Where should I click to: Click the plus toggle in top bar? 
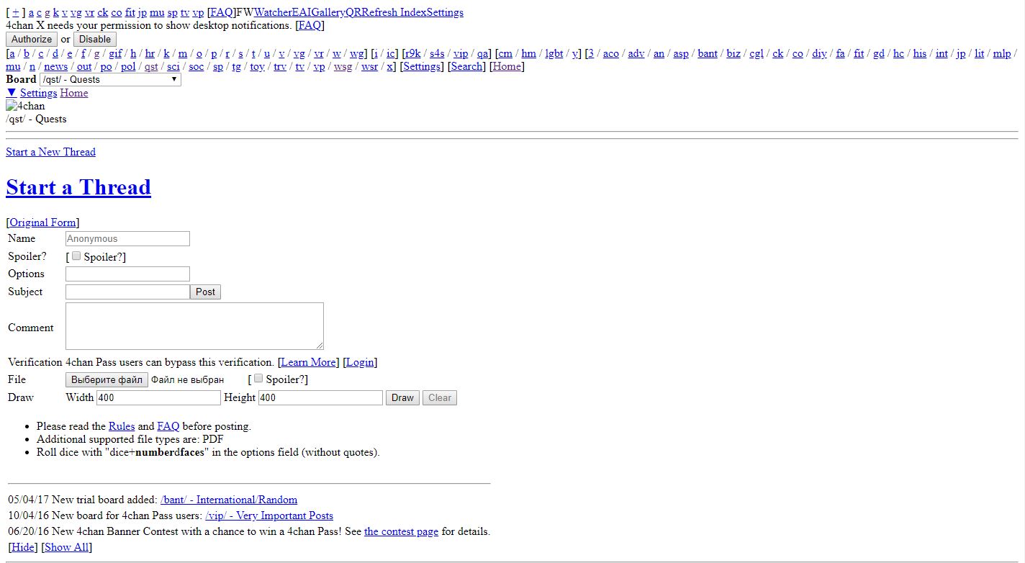click(16, 12)
